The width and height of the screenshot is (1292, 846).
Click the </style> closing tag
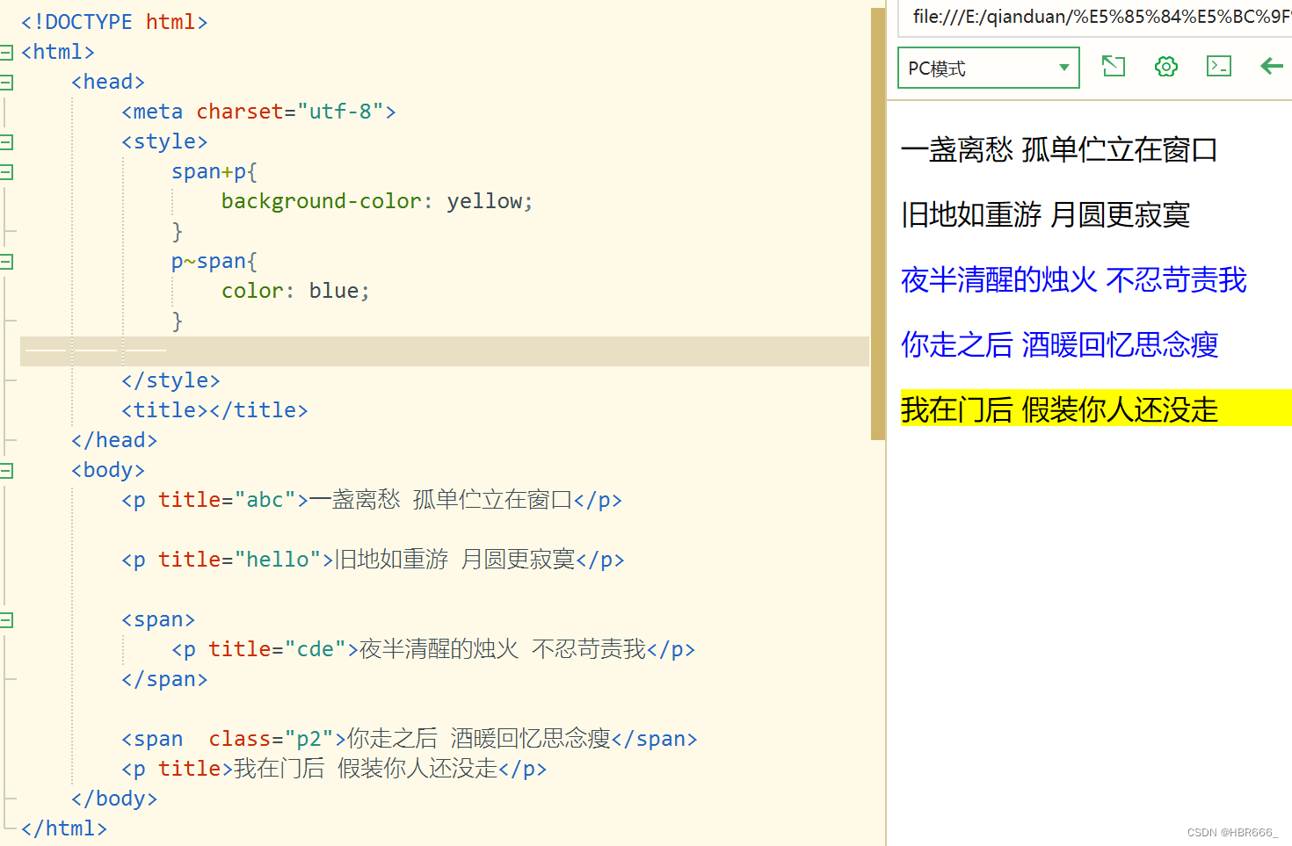[171, 380]
